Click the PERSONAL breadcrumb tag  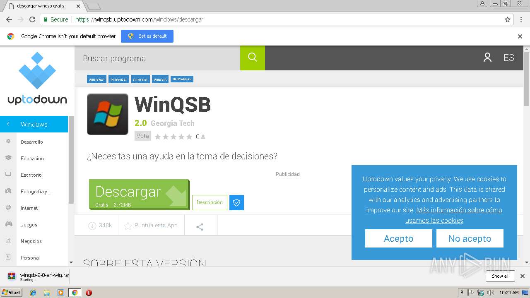119,79
